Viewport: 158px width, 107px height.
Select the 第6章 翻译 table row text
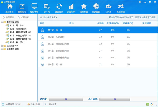coord(55,64)
